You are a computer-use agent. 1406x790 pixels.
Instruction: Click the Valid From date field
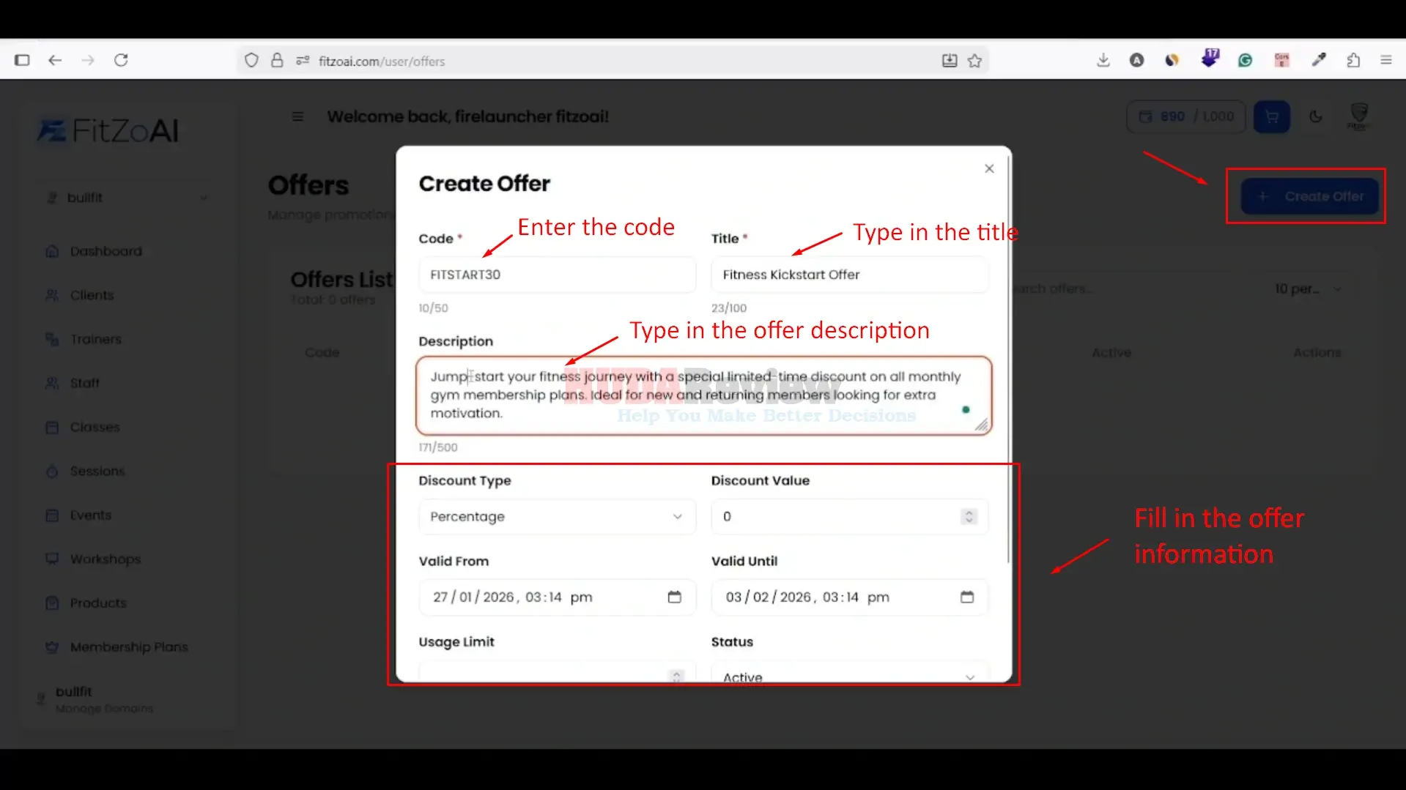coord(557,597)
